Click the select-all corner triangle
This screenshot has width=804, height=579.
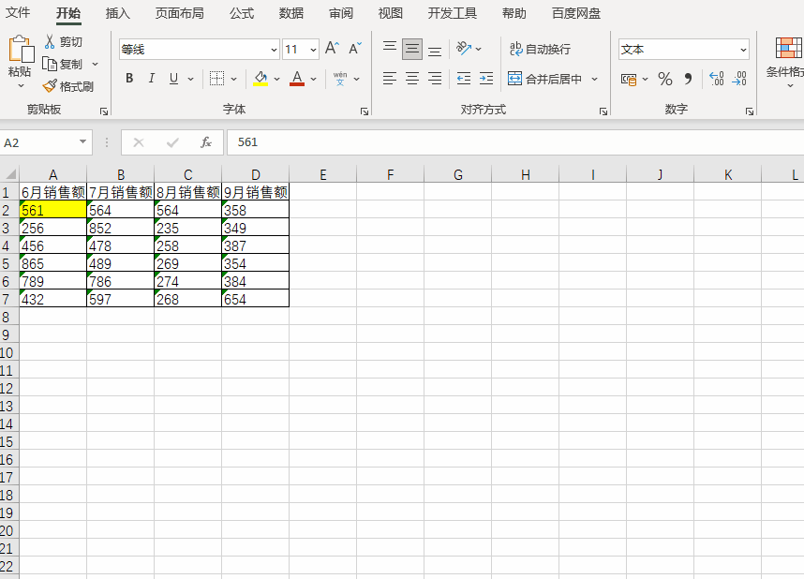tap(10, 174)
